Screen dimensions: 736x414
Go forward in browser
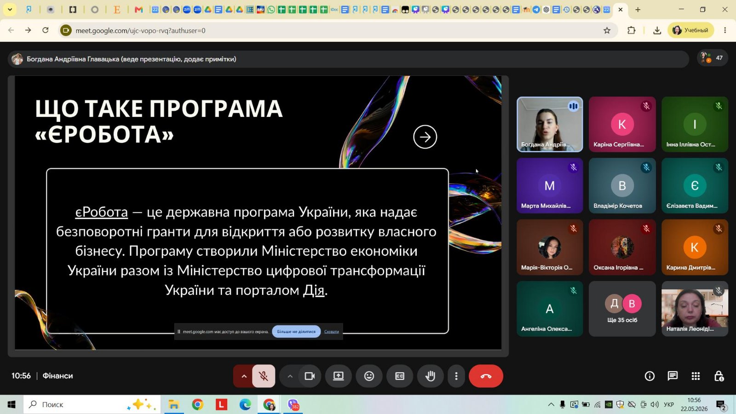point(28,30)
